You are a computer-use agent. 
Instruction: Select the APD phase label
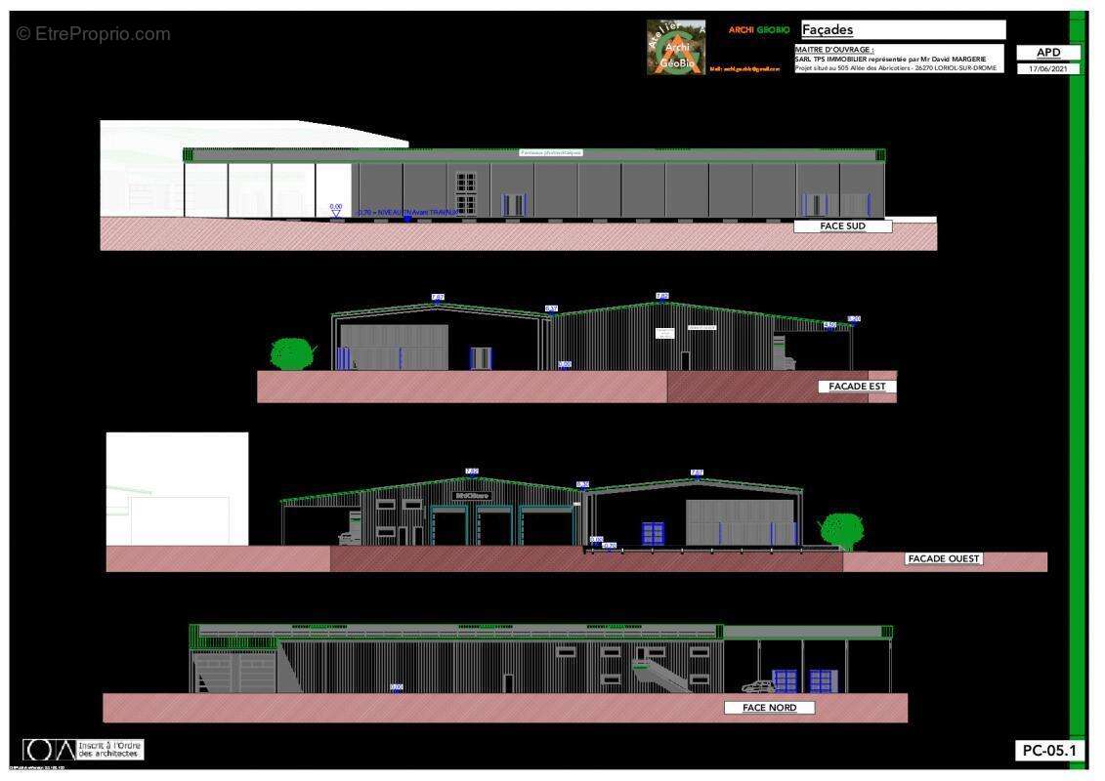[x=1048, y=53]
